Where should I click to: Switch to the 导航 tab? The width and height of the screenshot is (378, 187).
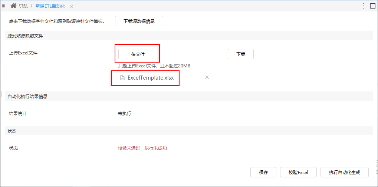coord(23,6)
